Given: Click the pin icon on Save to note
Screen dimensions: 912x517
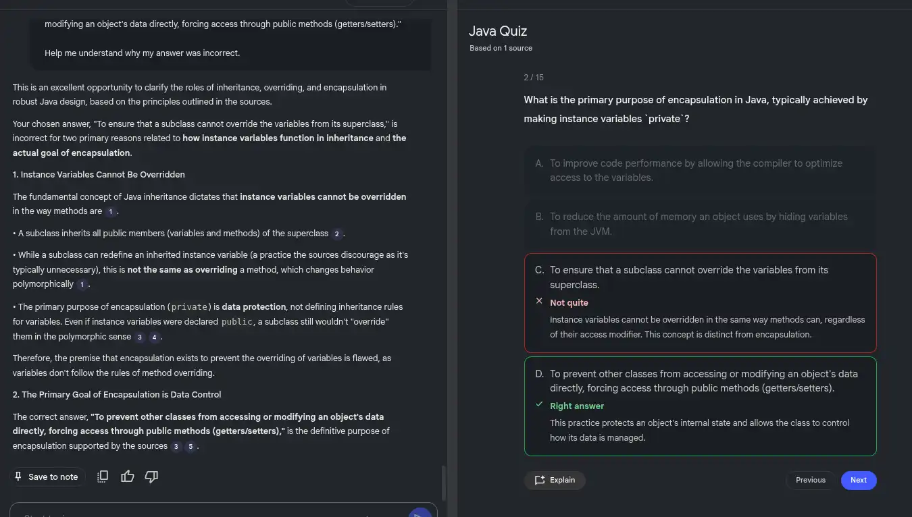Looking at the screenshot, I should point(18,477).
